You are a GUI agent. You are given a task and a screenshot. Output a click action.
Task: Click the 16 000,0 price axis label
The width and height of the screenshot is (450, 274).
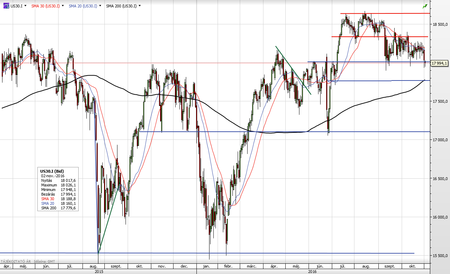(x=440, y=217)
